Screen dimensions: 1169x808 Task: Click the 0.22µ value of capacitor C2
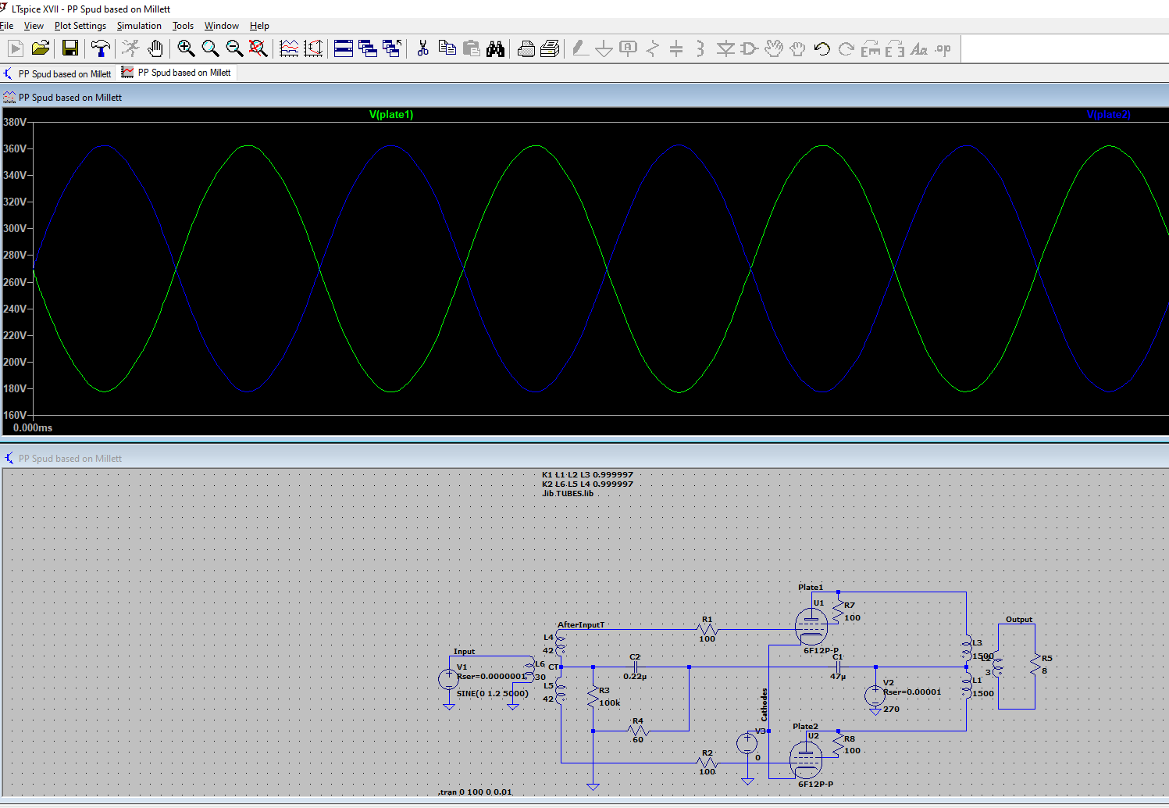[635, 677]
